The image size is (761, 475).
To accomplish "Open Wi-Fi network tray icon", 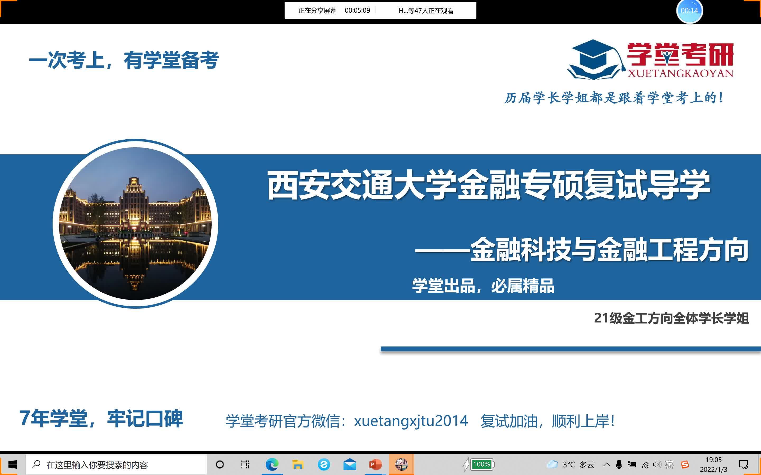I will [645, 464].
